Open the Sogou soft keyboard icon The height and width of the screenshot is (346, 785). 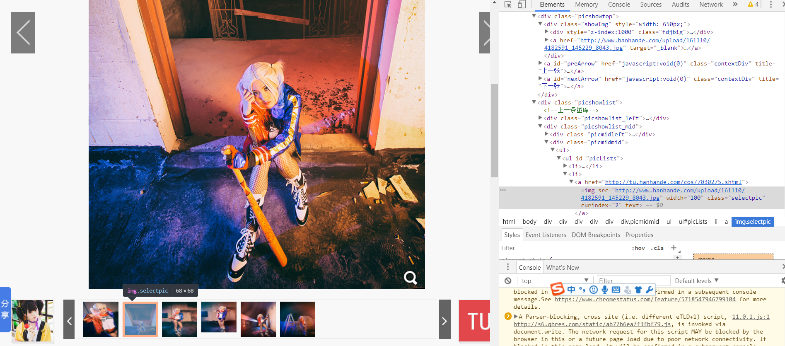(616, 290)
